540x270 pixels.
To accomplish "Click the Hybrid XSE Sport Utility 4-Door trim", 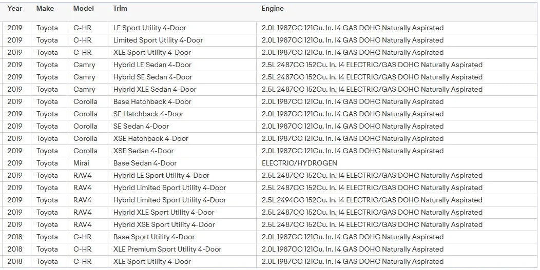I will coord(164,225).
